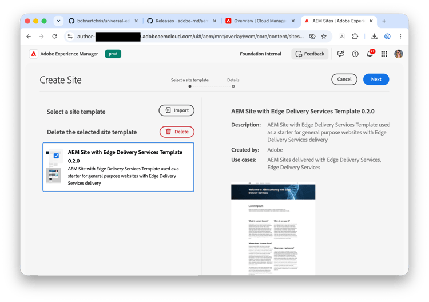Click the Foundation Internal organization label

[260, 54]
